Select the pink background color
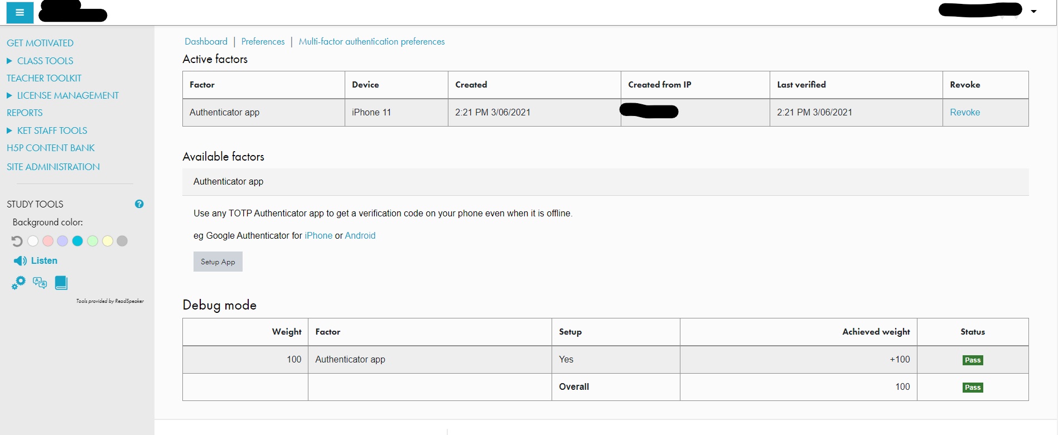This screenshot has width=1058, height=435. pyautogui.click(x=48, y=241)
